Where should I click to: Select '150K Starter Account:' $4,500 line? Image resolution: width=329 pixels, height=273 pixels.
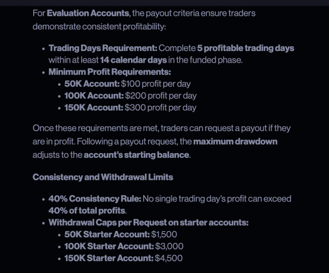click(x=123, y=258)
